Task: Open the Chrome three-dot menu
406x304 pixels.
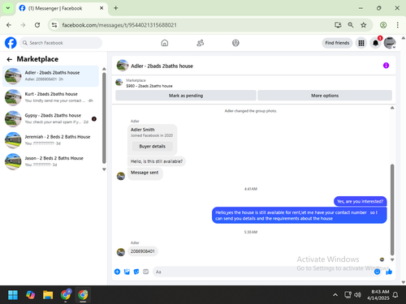Action: coord(397,25)
